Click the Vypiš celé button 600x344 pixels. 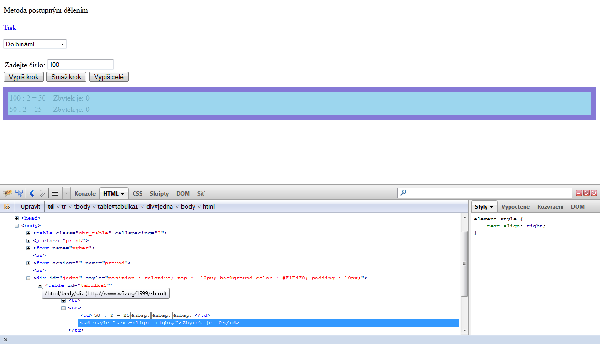[109, 77]
